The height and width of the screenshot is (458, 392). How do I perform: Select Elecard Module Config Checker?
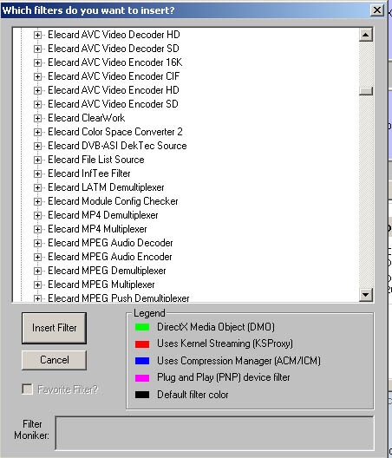pos(113,201)
